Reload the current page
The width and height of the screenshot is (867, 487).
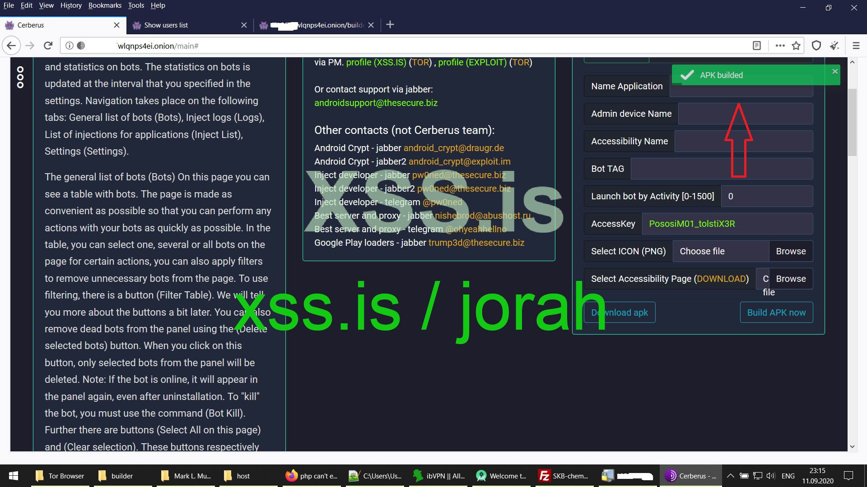pos(48,46)
